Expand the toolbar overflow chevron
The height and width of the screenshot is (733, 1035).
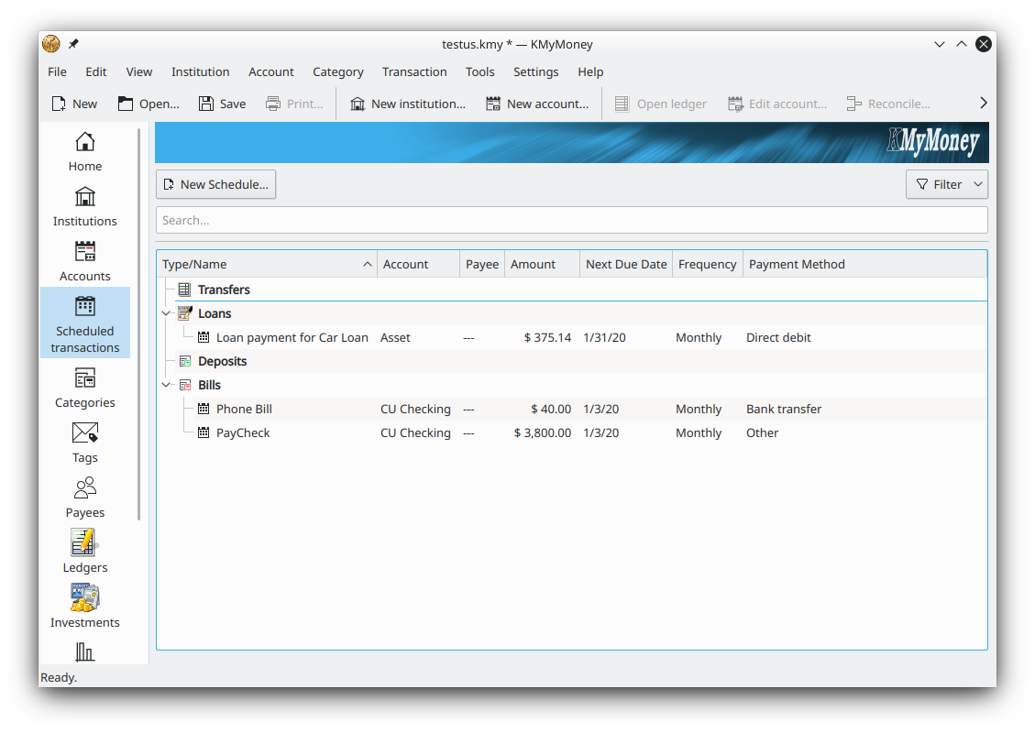pyautogui.click(x=983, y=104)
